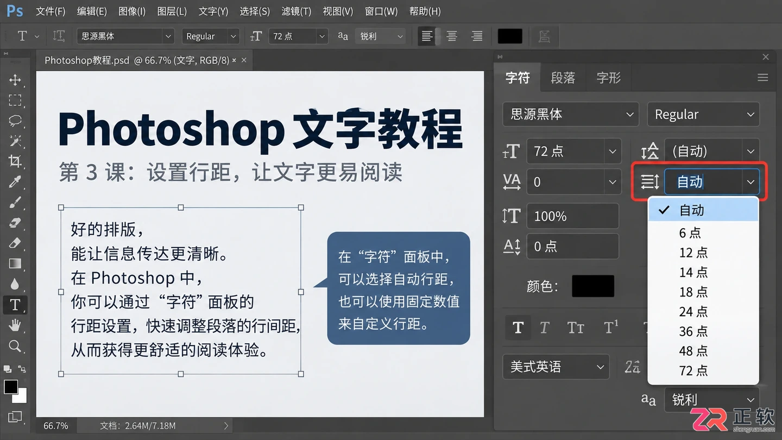Open options bar Regular style dropdown
The image size is (782, 440).
(211, 36)
